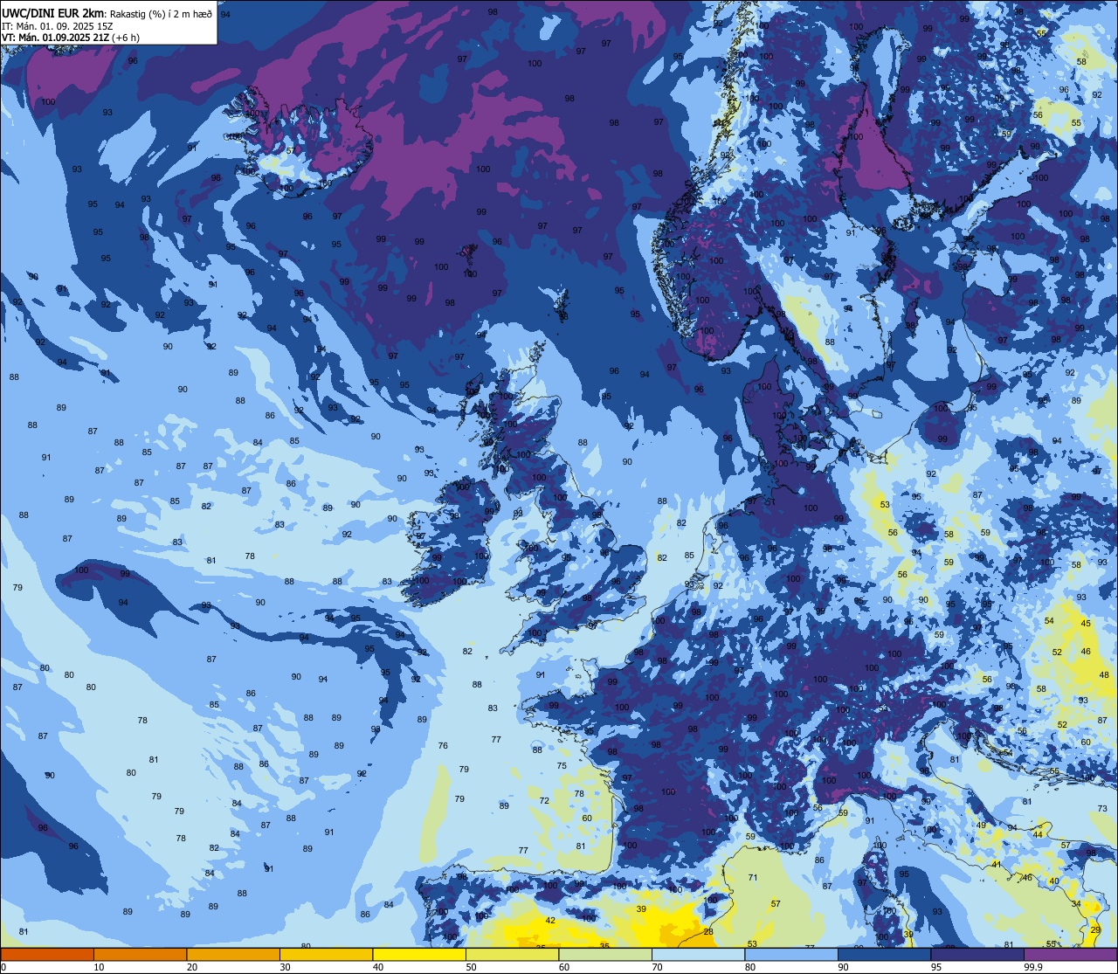Click the '45' humidity value on the map
Image resolution: width=1118 pixels, height=974 pixels.
coord(1086,623)
